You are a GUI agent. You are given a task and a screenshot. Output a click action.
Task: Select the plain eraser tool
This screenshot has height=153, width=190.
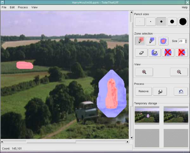(x=141, y=53)
